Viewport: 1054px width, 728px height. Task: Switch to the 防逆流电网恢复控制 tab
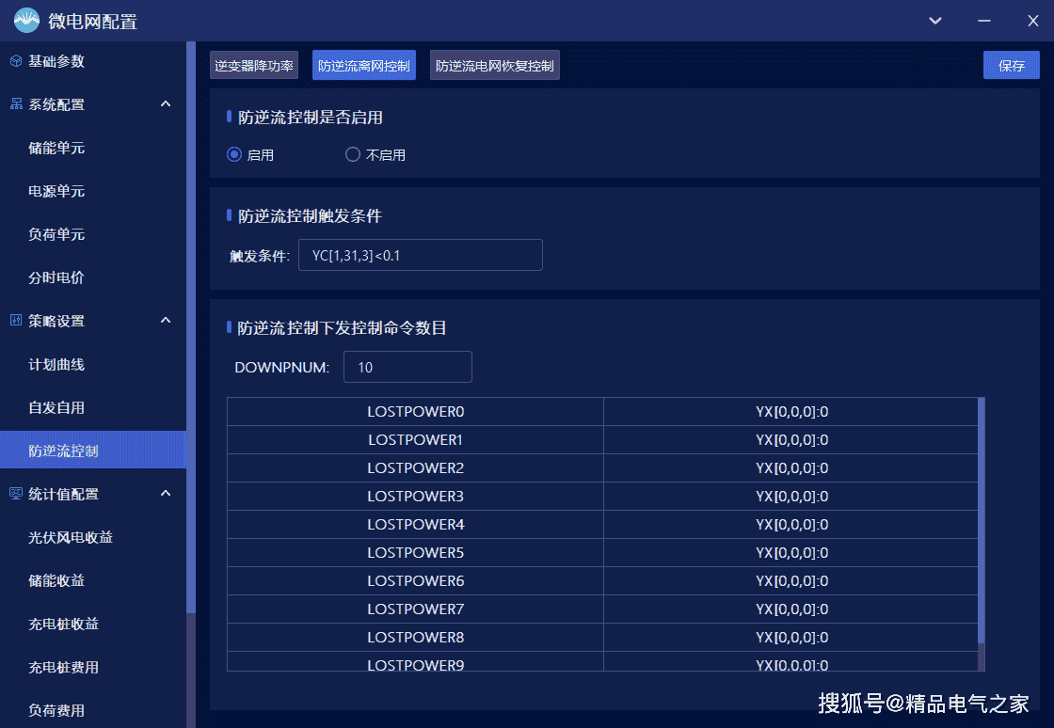point(494,66)
